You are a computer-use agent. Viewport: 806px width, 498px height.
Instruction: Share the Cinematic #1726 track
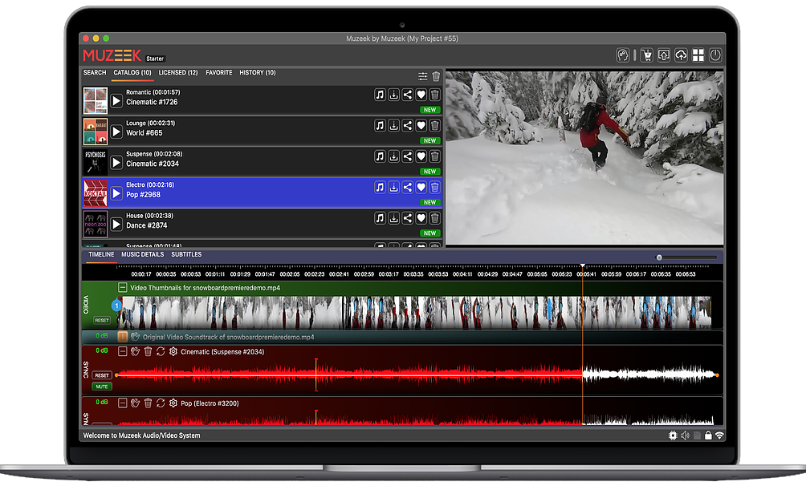[x=407, y=95]
